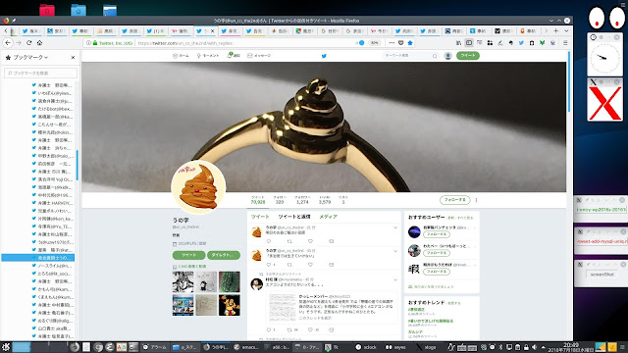Viewport: 628px width, 353px height.
Task: View the ツイート 70,928 count on profile
Action: coord(258,200)
